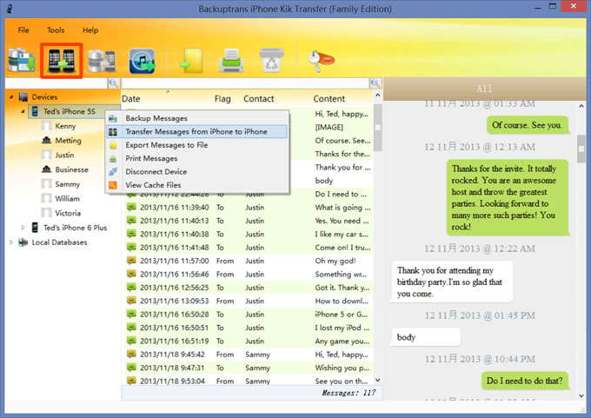Select contact Sammy in device tree
The height and width of the screenshot is (418, 591).
point(68,184)
